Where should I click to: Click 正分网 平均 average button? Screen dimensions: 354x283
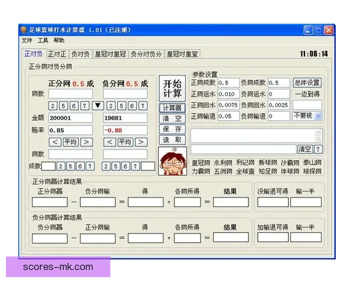[x=71, y=142]
